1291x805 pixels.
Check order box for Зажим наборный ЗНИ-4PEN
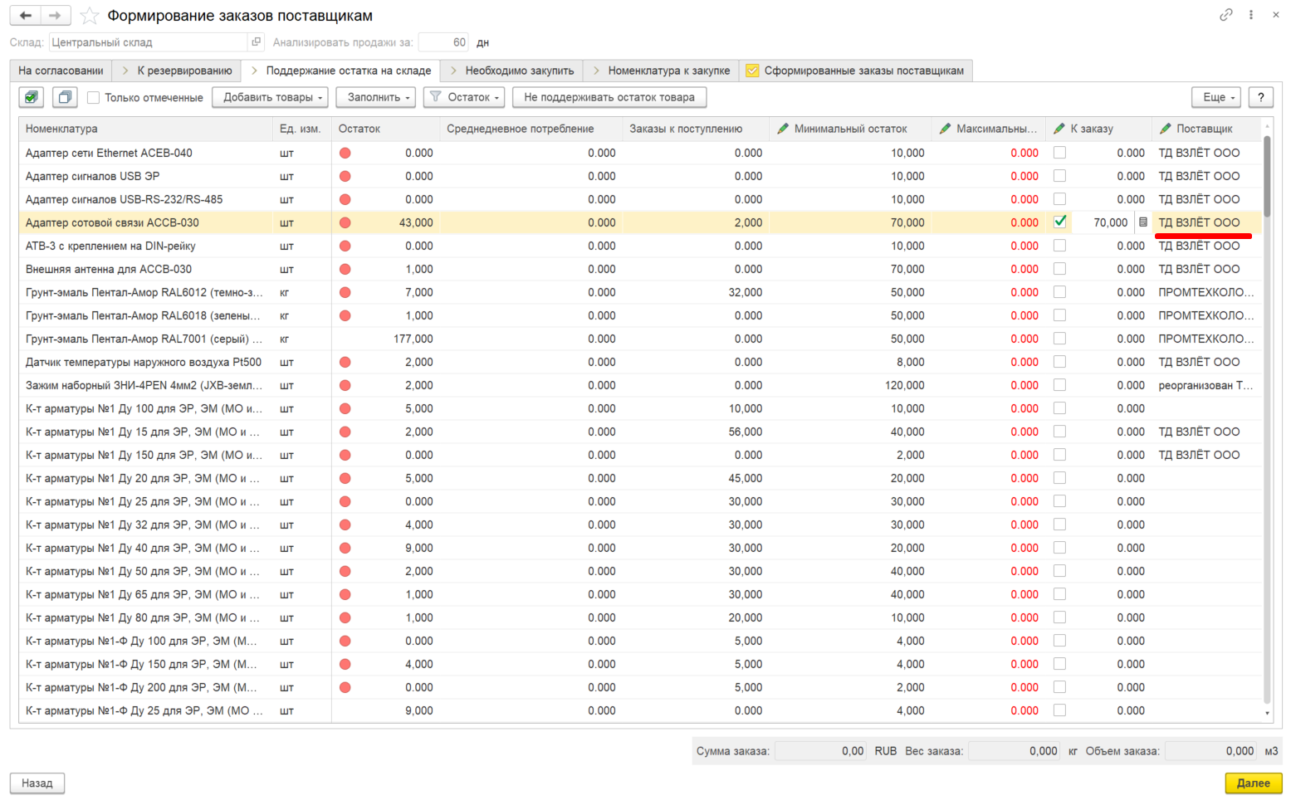[x=1059, y=385]
